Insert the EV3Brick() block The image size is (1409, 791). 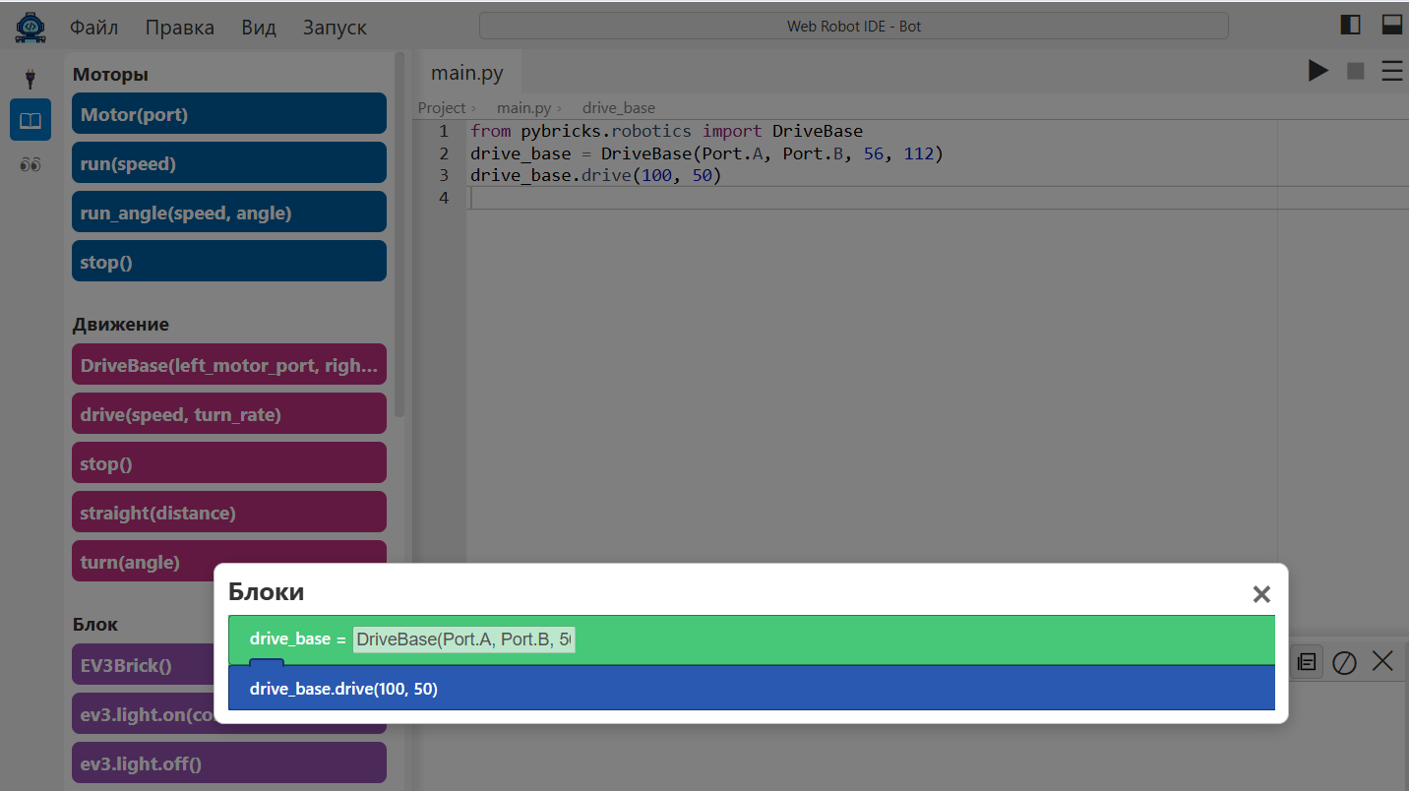tap(143, 665)
